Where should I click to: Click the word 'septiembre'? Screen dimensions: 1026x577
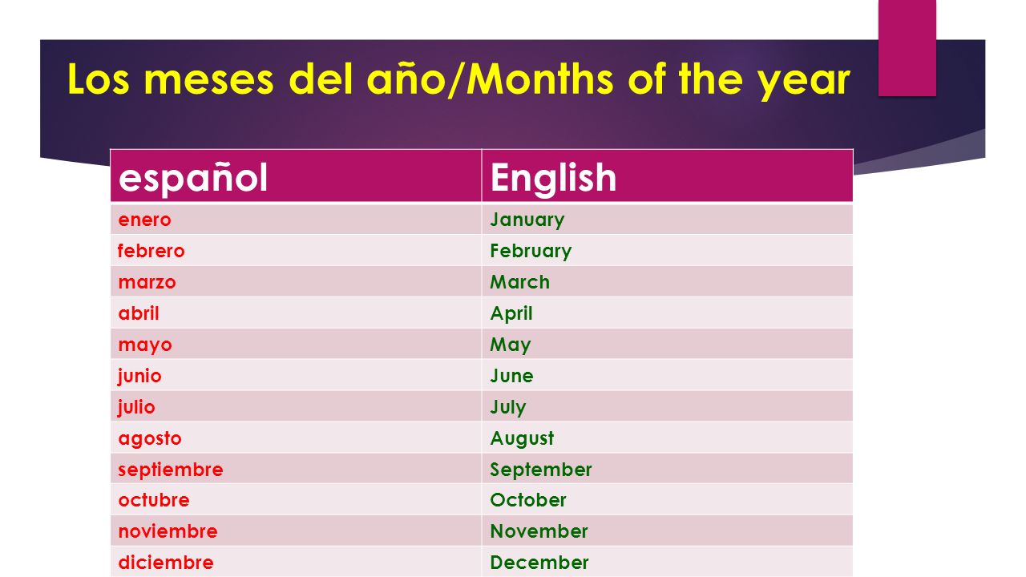171,470
